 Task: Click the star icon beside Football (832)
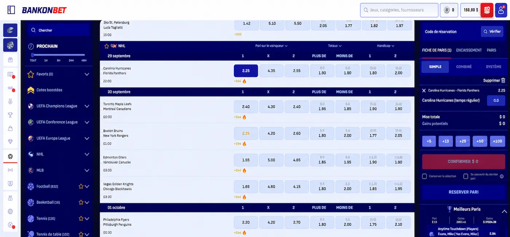[x=81, y=186]
